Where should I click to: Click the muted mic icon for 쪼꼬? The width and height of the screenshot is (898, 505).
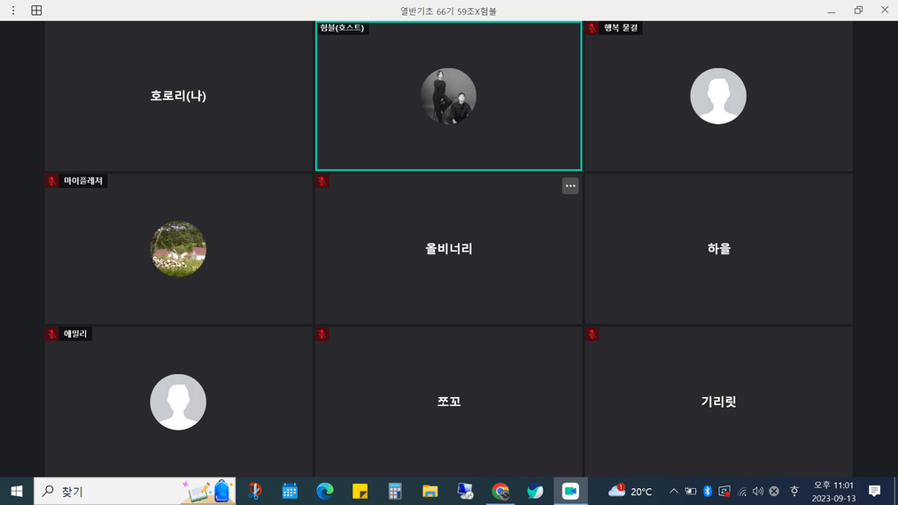pos(322,334)
